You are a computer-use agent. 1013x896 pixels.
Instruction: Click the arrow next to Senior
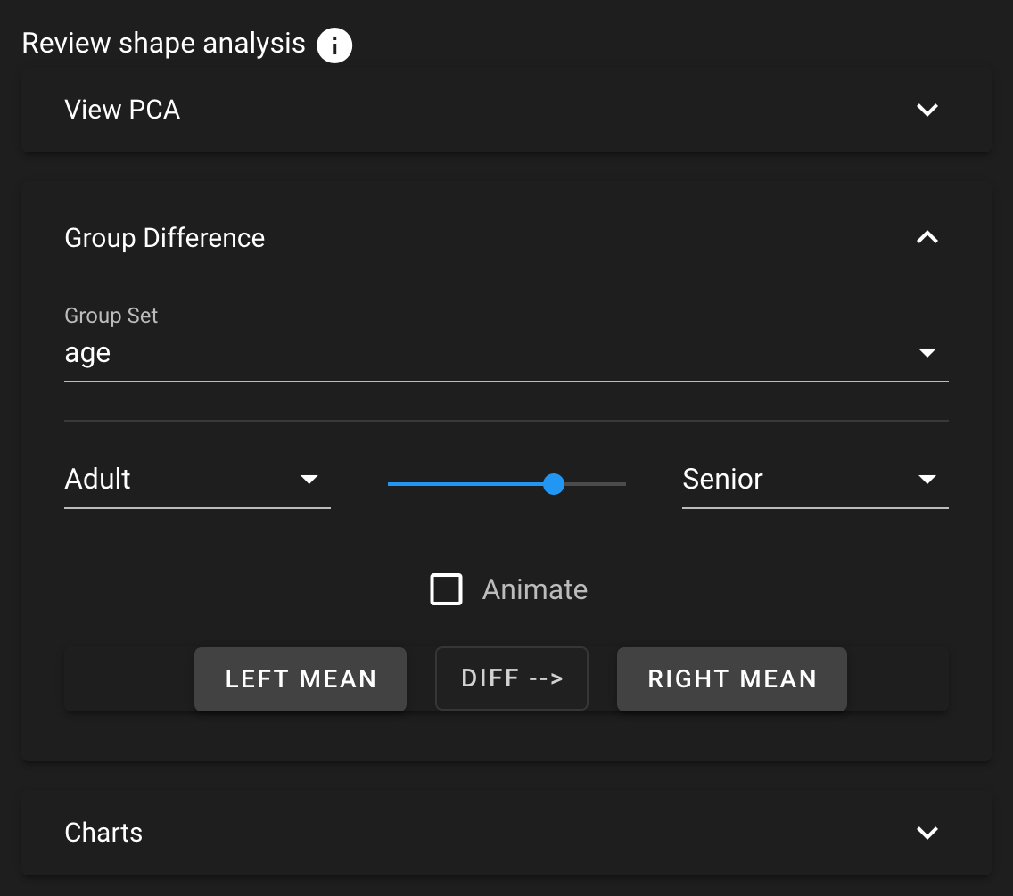tap(927, 480)
